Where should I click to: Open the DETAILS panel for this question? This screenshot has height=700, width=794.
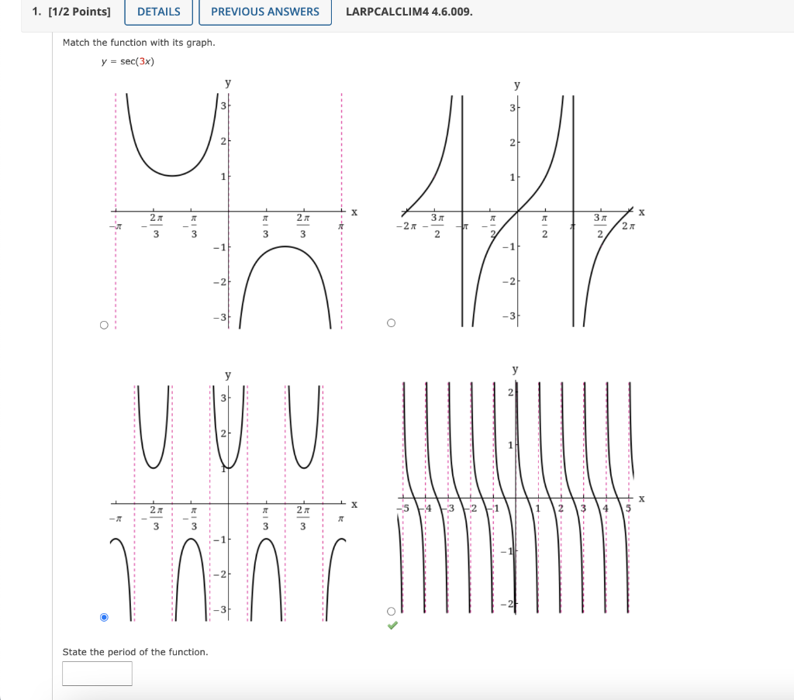point(158,12)
